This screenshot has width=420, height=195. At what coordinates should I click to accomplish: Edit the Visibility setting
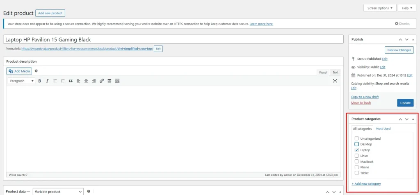(x=383, y=67)
